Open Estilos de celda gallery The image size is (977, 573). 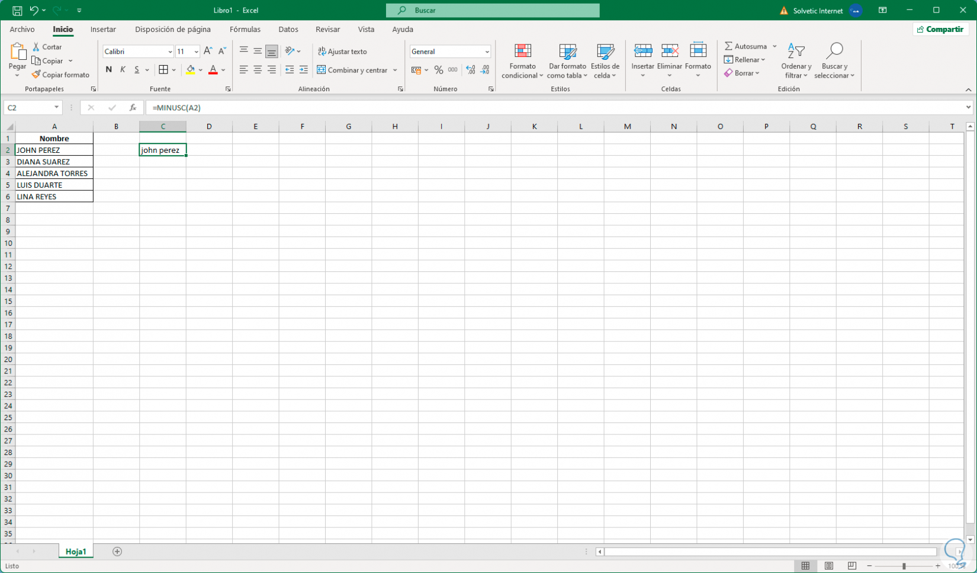605,61
